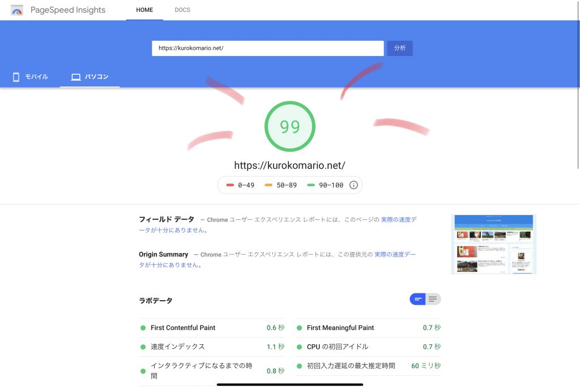Click the green dot beside 速度インデックス
The height and width of the screenshot is (389, 580).
click(143, 347)
